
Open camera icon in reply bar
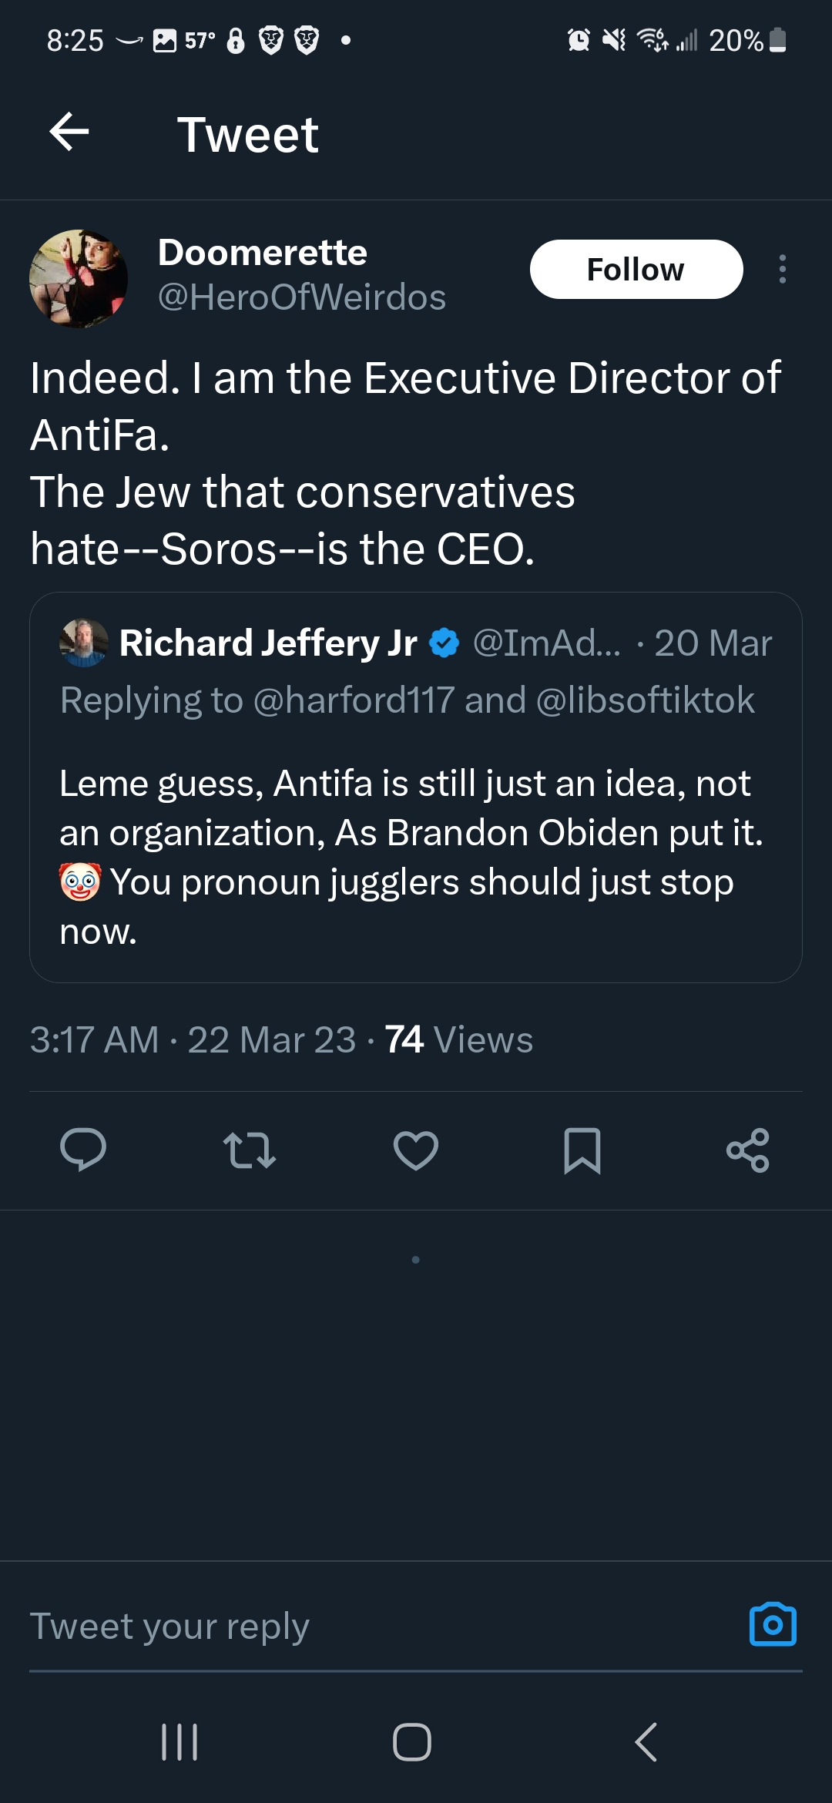(x=773, y=1624)
